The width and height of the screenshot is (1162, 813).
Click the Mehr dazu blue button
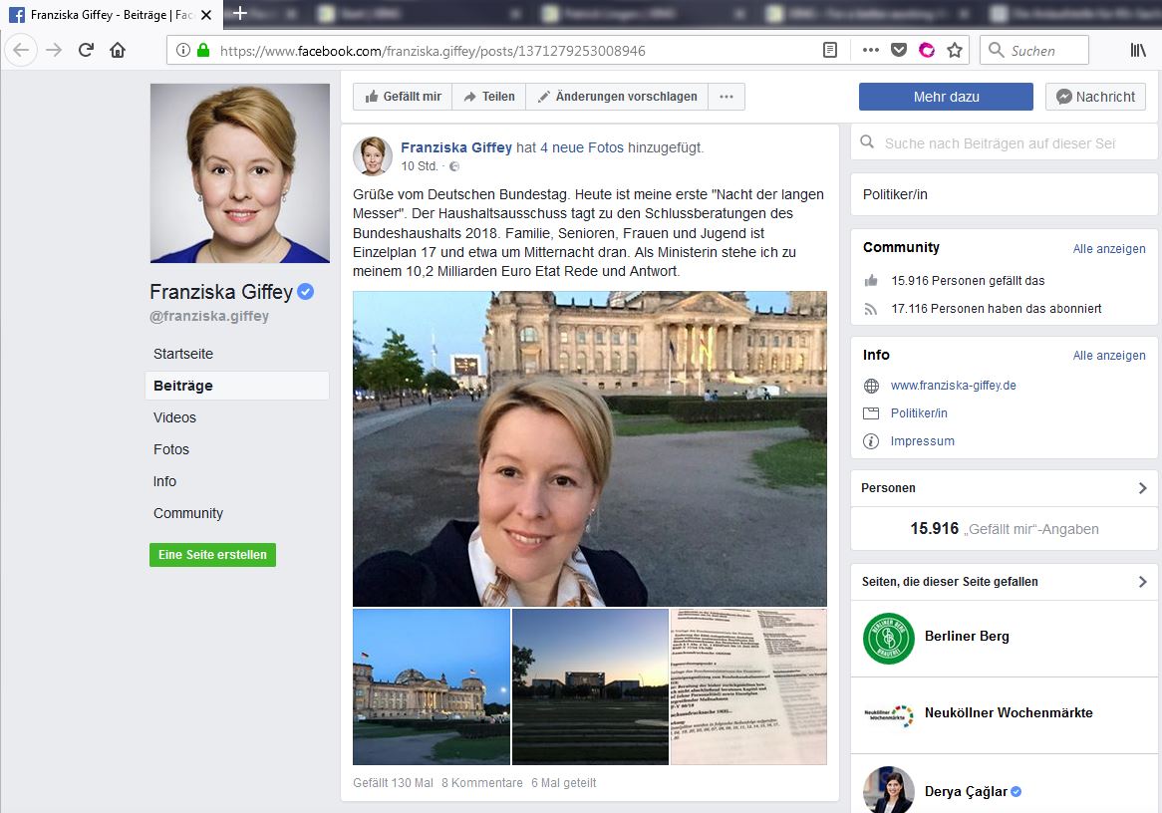pos(946,97)
